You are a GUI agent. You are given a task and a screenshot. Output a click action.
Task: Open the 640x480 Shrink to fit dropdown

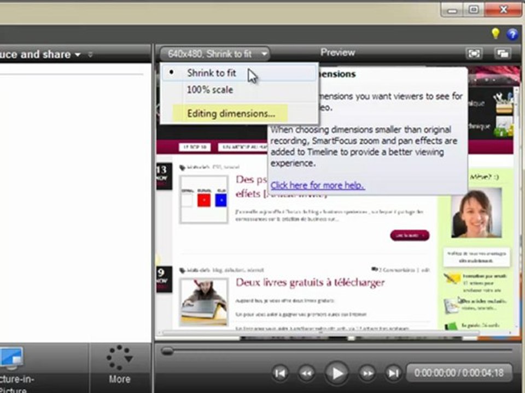pyautogui.click(x=214, y=54)
